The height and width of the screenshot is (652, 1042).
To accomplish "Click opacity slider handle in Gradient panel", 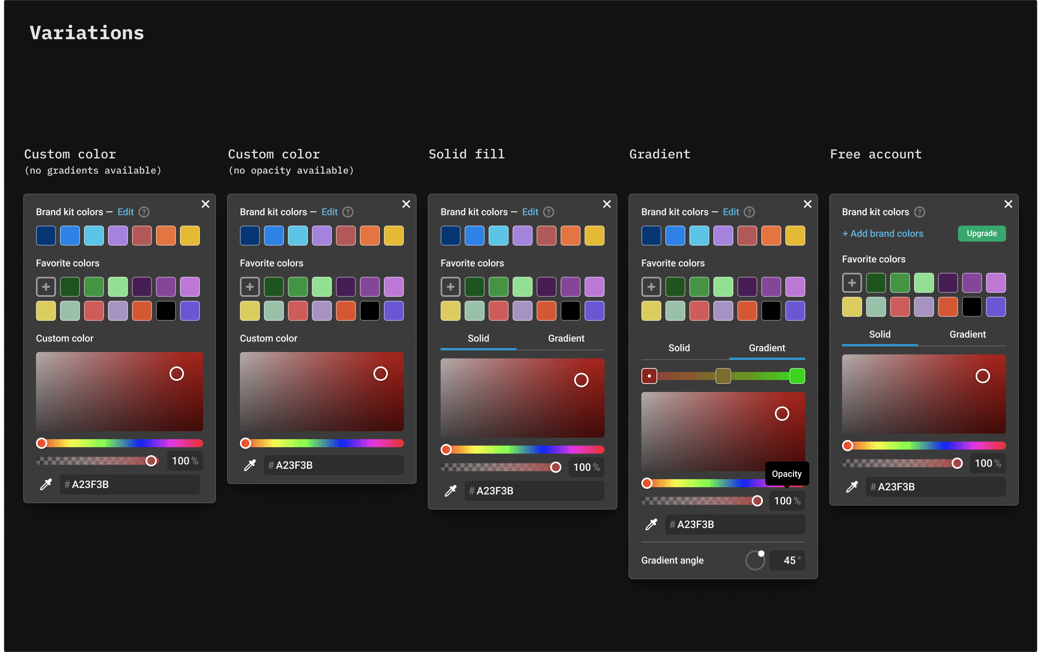I will click(757, 501).
